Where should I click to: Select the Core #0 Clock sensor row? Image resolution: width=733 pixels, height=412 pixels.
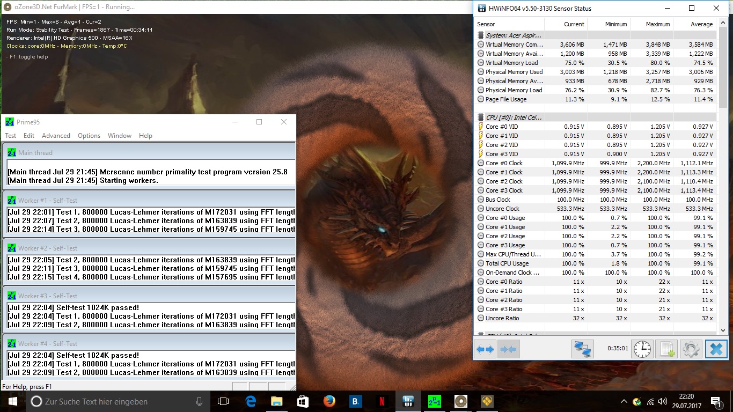596,163
